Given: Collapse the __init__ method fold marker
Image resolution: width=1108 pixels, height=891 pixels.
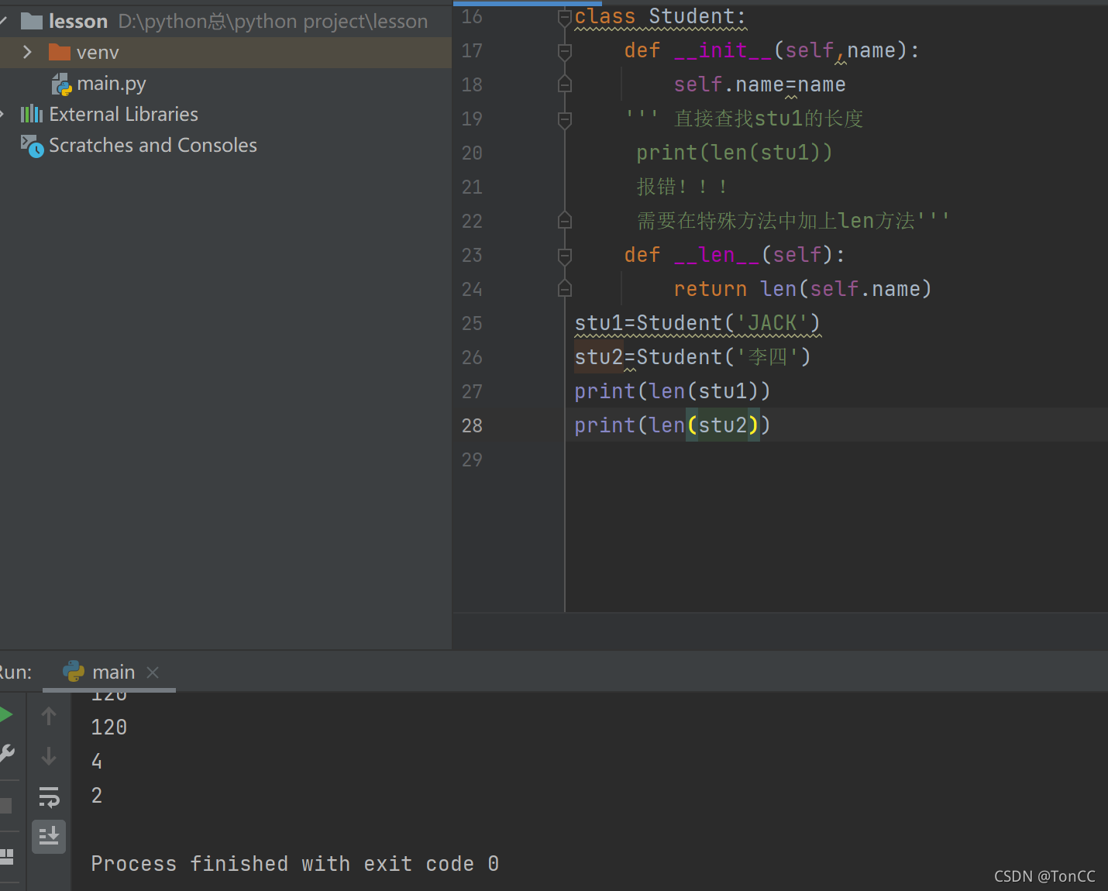Looking at the screenshot, I should click(565, 51).
